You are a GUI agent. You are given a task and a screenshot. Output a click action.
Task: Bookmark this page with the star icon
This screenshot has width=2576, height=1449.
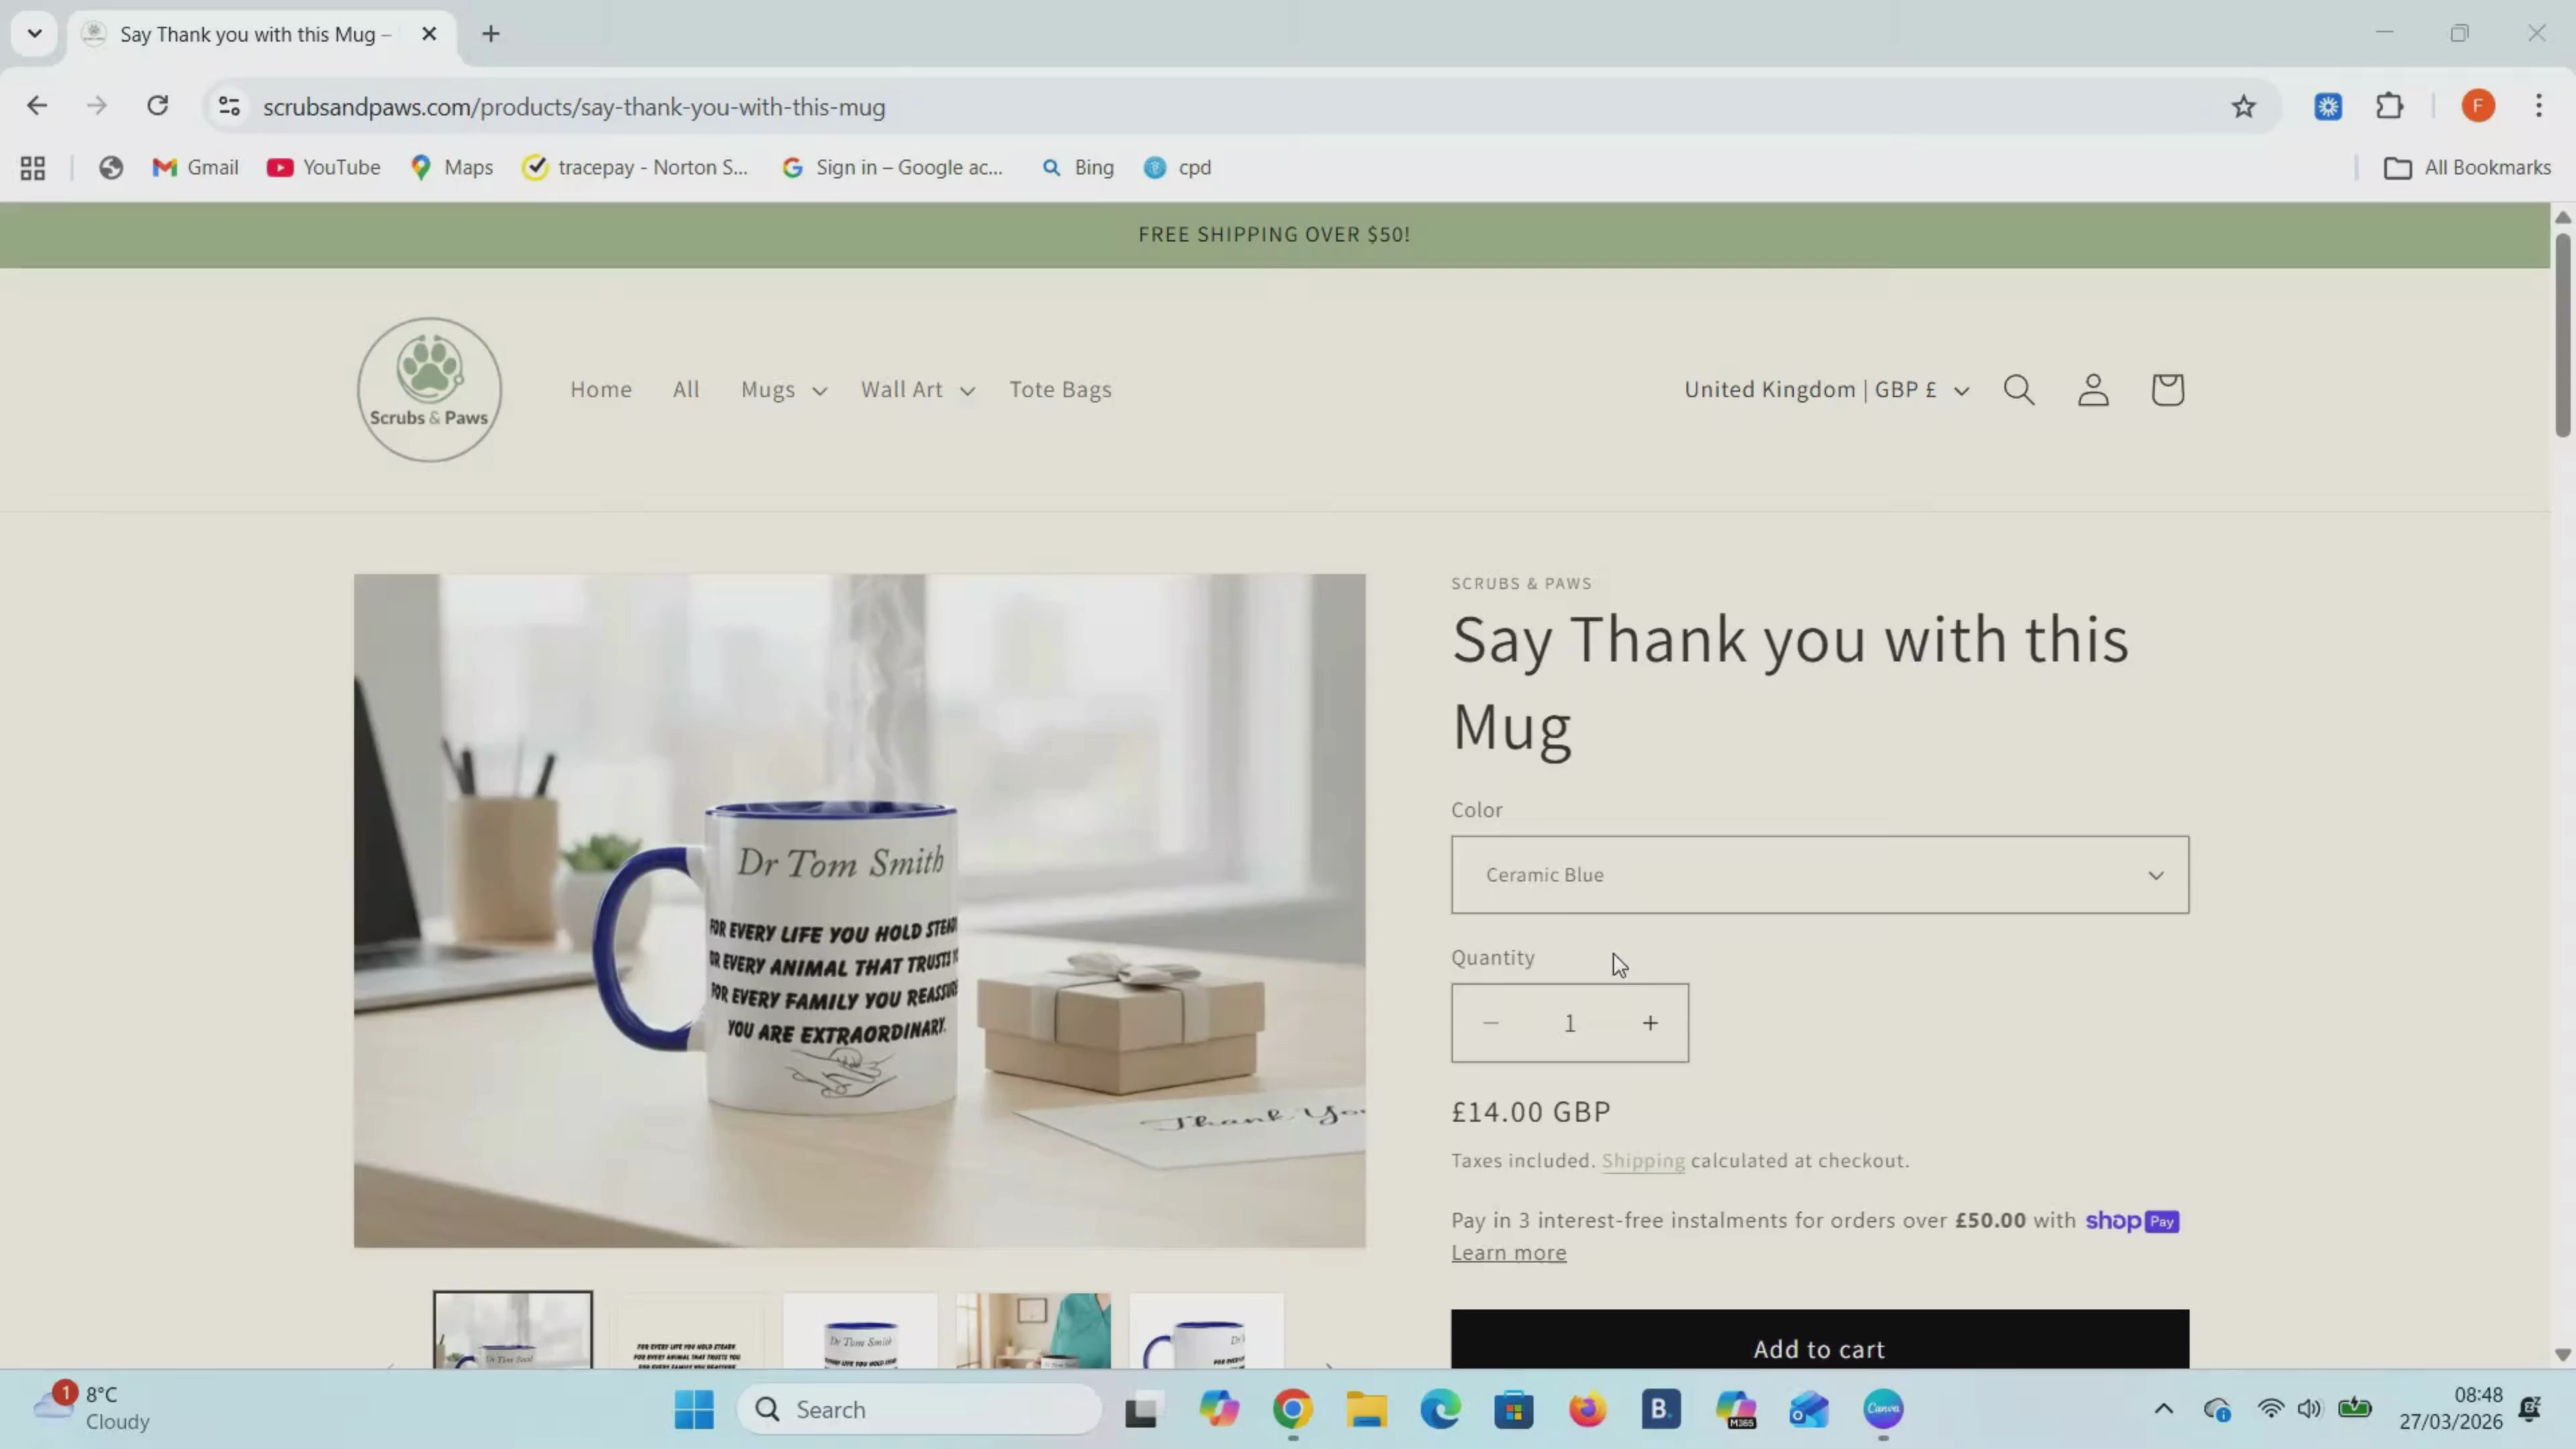2244,106
